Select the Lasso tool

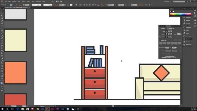tap(2, 18)
